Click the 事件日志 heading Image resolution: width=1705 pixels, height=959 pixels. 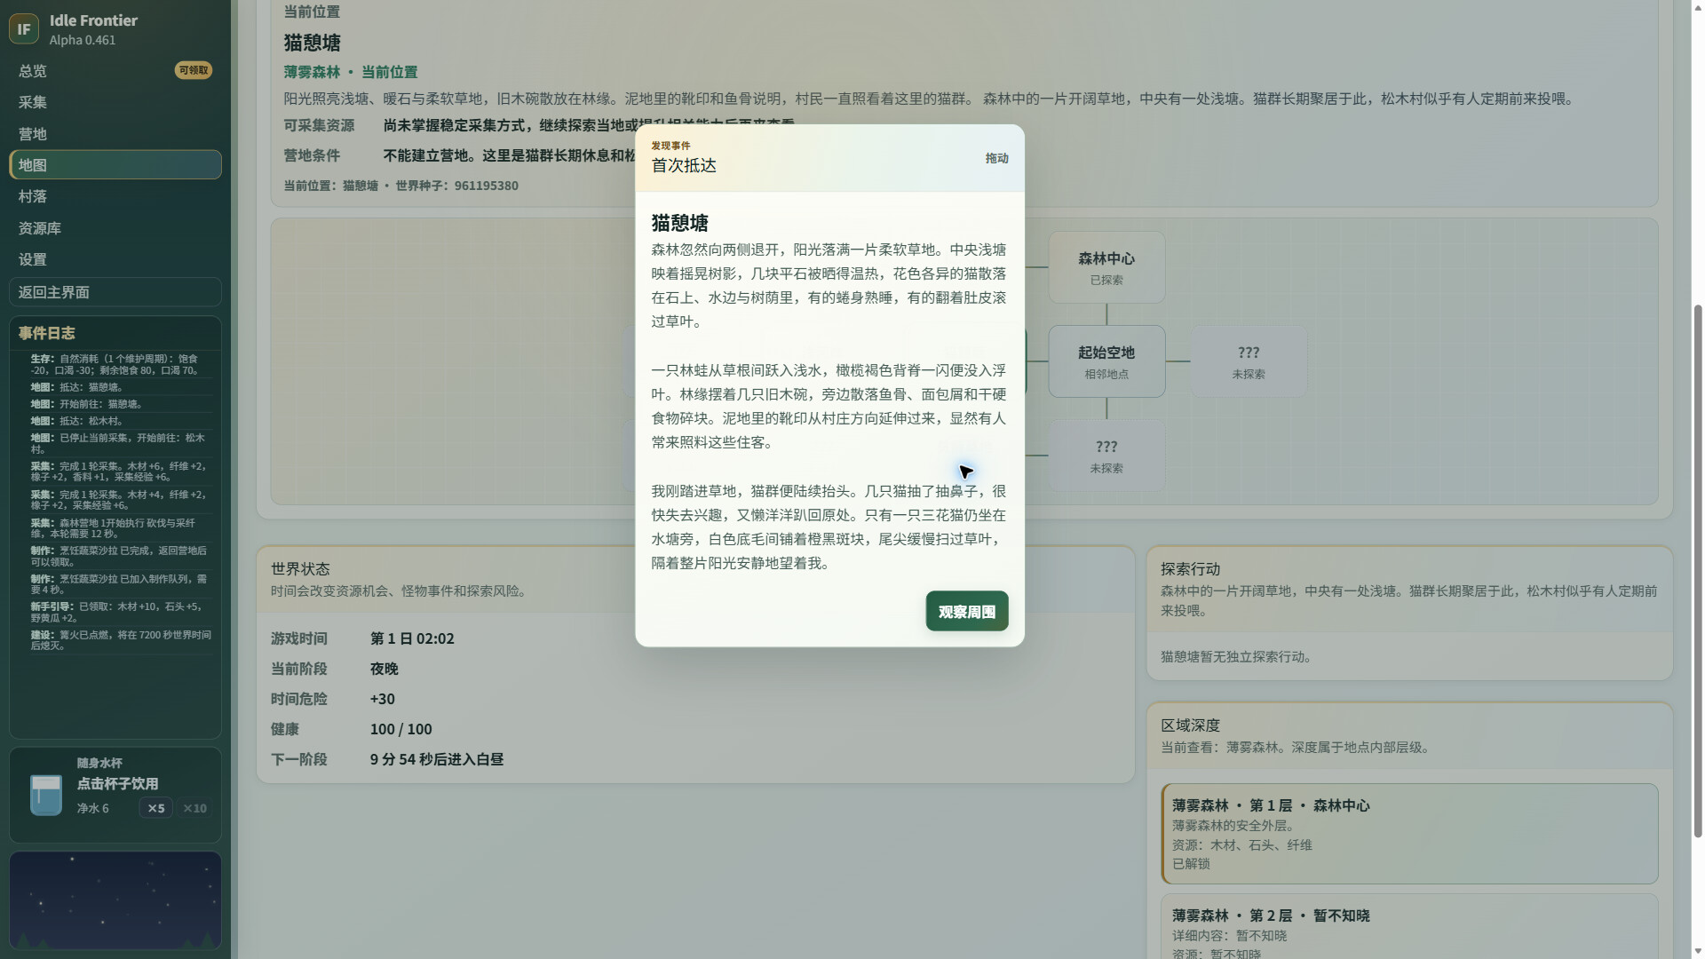tap(46, 333)
